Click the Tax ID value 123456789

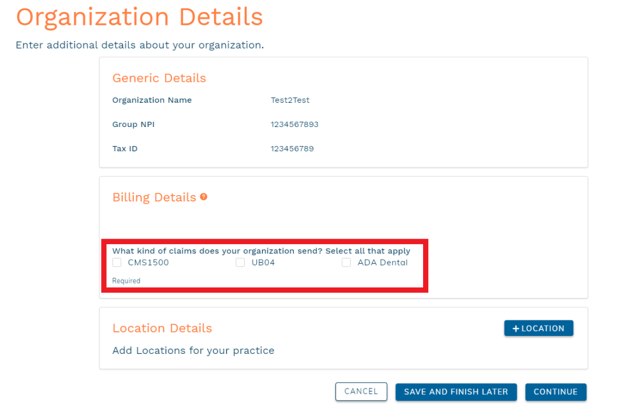(x=292, y=148)
